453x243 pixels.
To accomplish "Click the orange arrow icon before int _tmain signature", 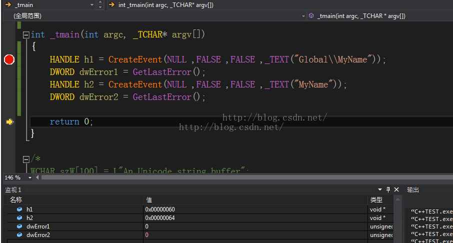I will [x=112, y=4].
